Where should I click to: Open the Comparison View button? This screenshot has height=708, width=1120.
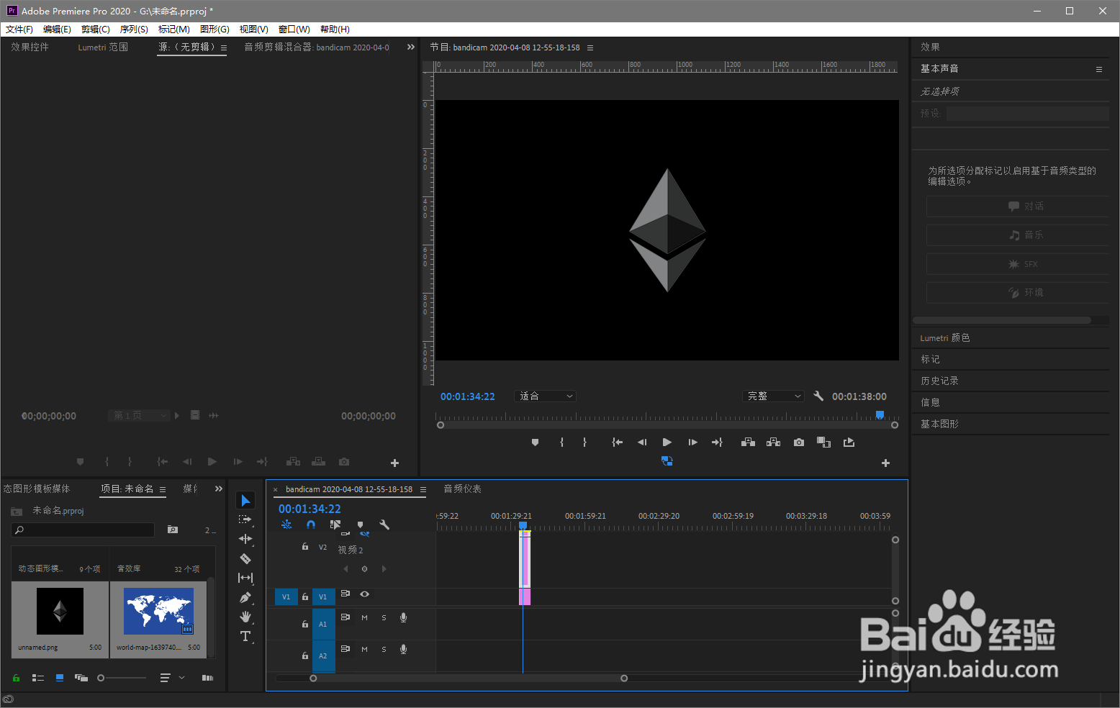click(824, 442)
